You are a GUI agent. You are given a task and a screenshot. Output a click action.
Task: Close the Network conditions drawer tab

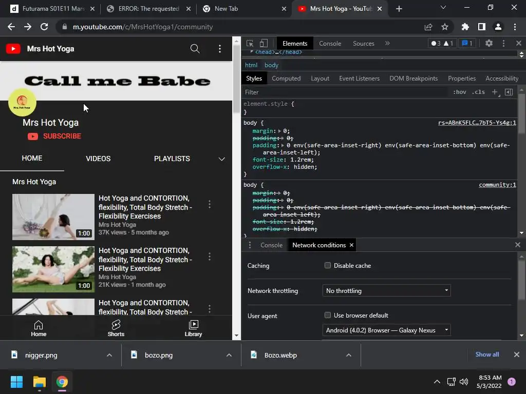(x=351, y=245)
